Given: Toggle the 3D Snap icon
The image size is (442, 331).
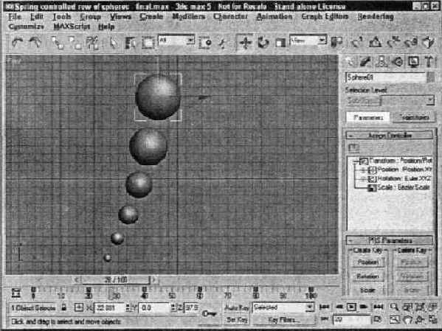Looking at the screenshot, I should coord(357,43).
